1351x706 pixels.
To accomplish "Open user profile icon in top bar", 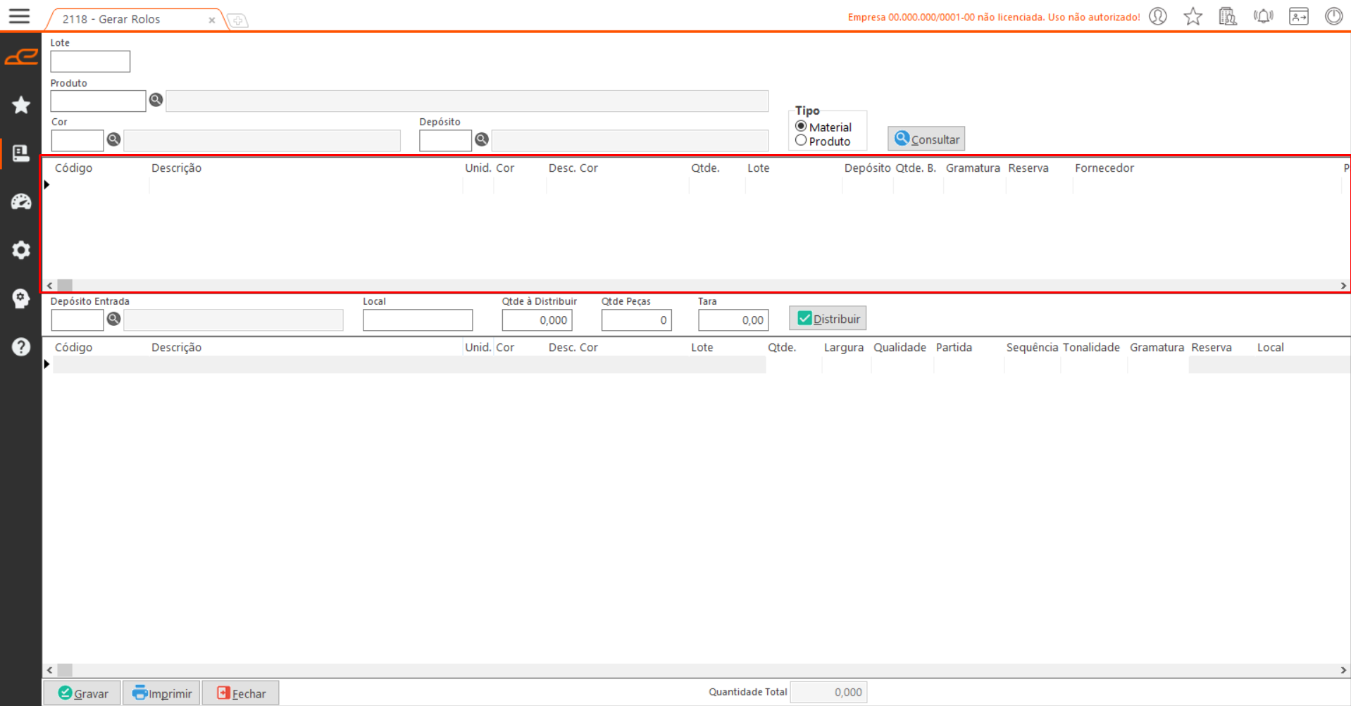I will (1158, 16).
